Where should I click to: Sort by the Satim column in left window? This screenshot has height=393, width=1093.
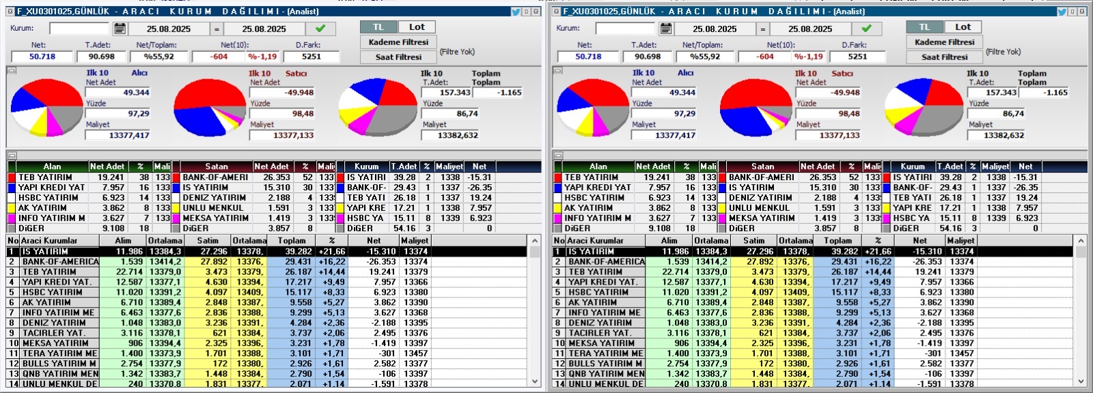pos(208,241)
